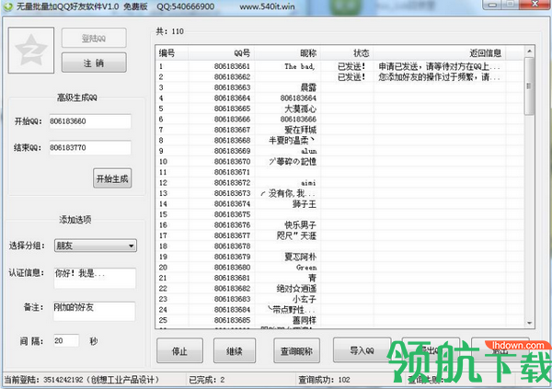This screenshot has height=389, width=552.
Task: Click the 查询成功: 102 status entry
Action: click(x=324, y=380)
